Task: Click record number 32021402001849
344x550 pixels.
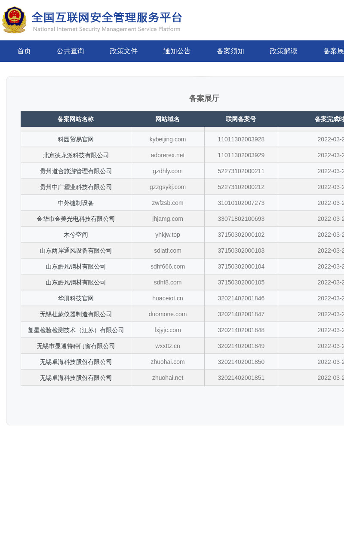Action: (x=241, y=346)
